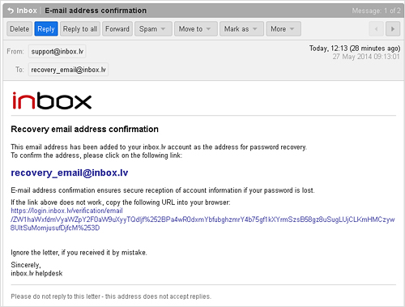This screenshot has height=307, width=405.
Task: Select 'Sincerely,' closing text
Action: click(26, 265)
